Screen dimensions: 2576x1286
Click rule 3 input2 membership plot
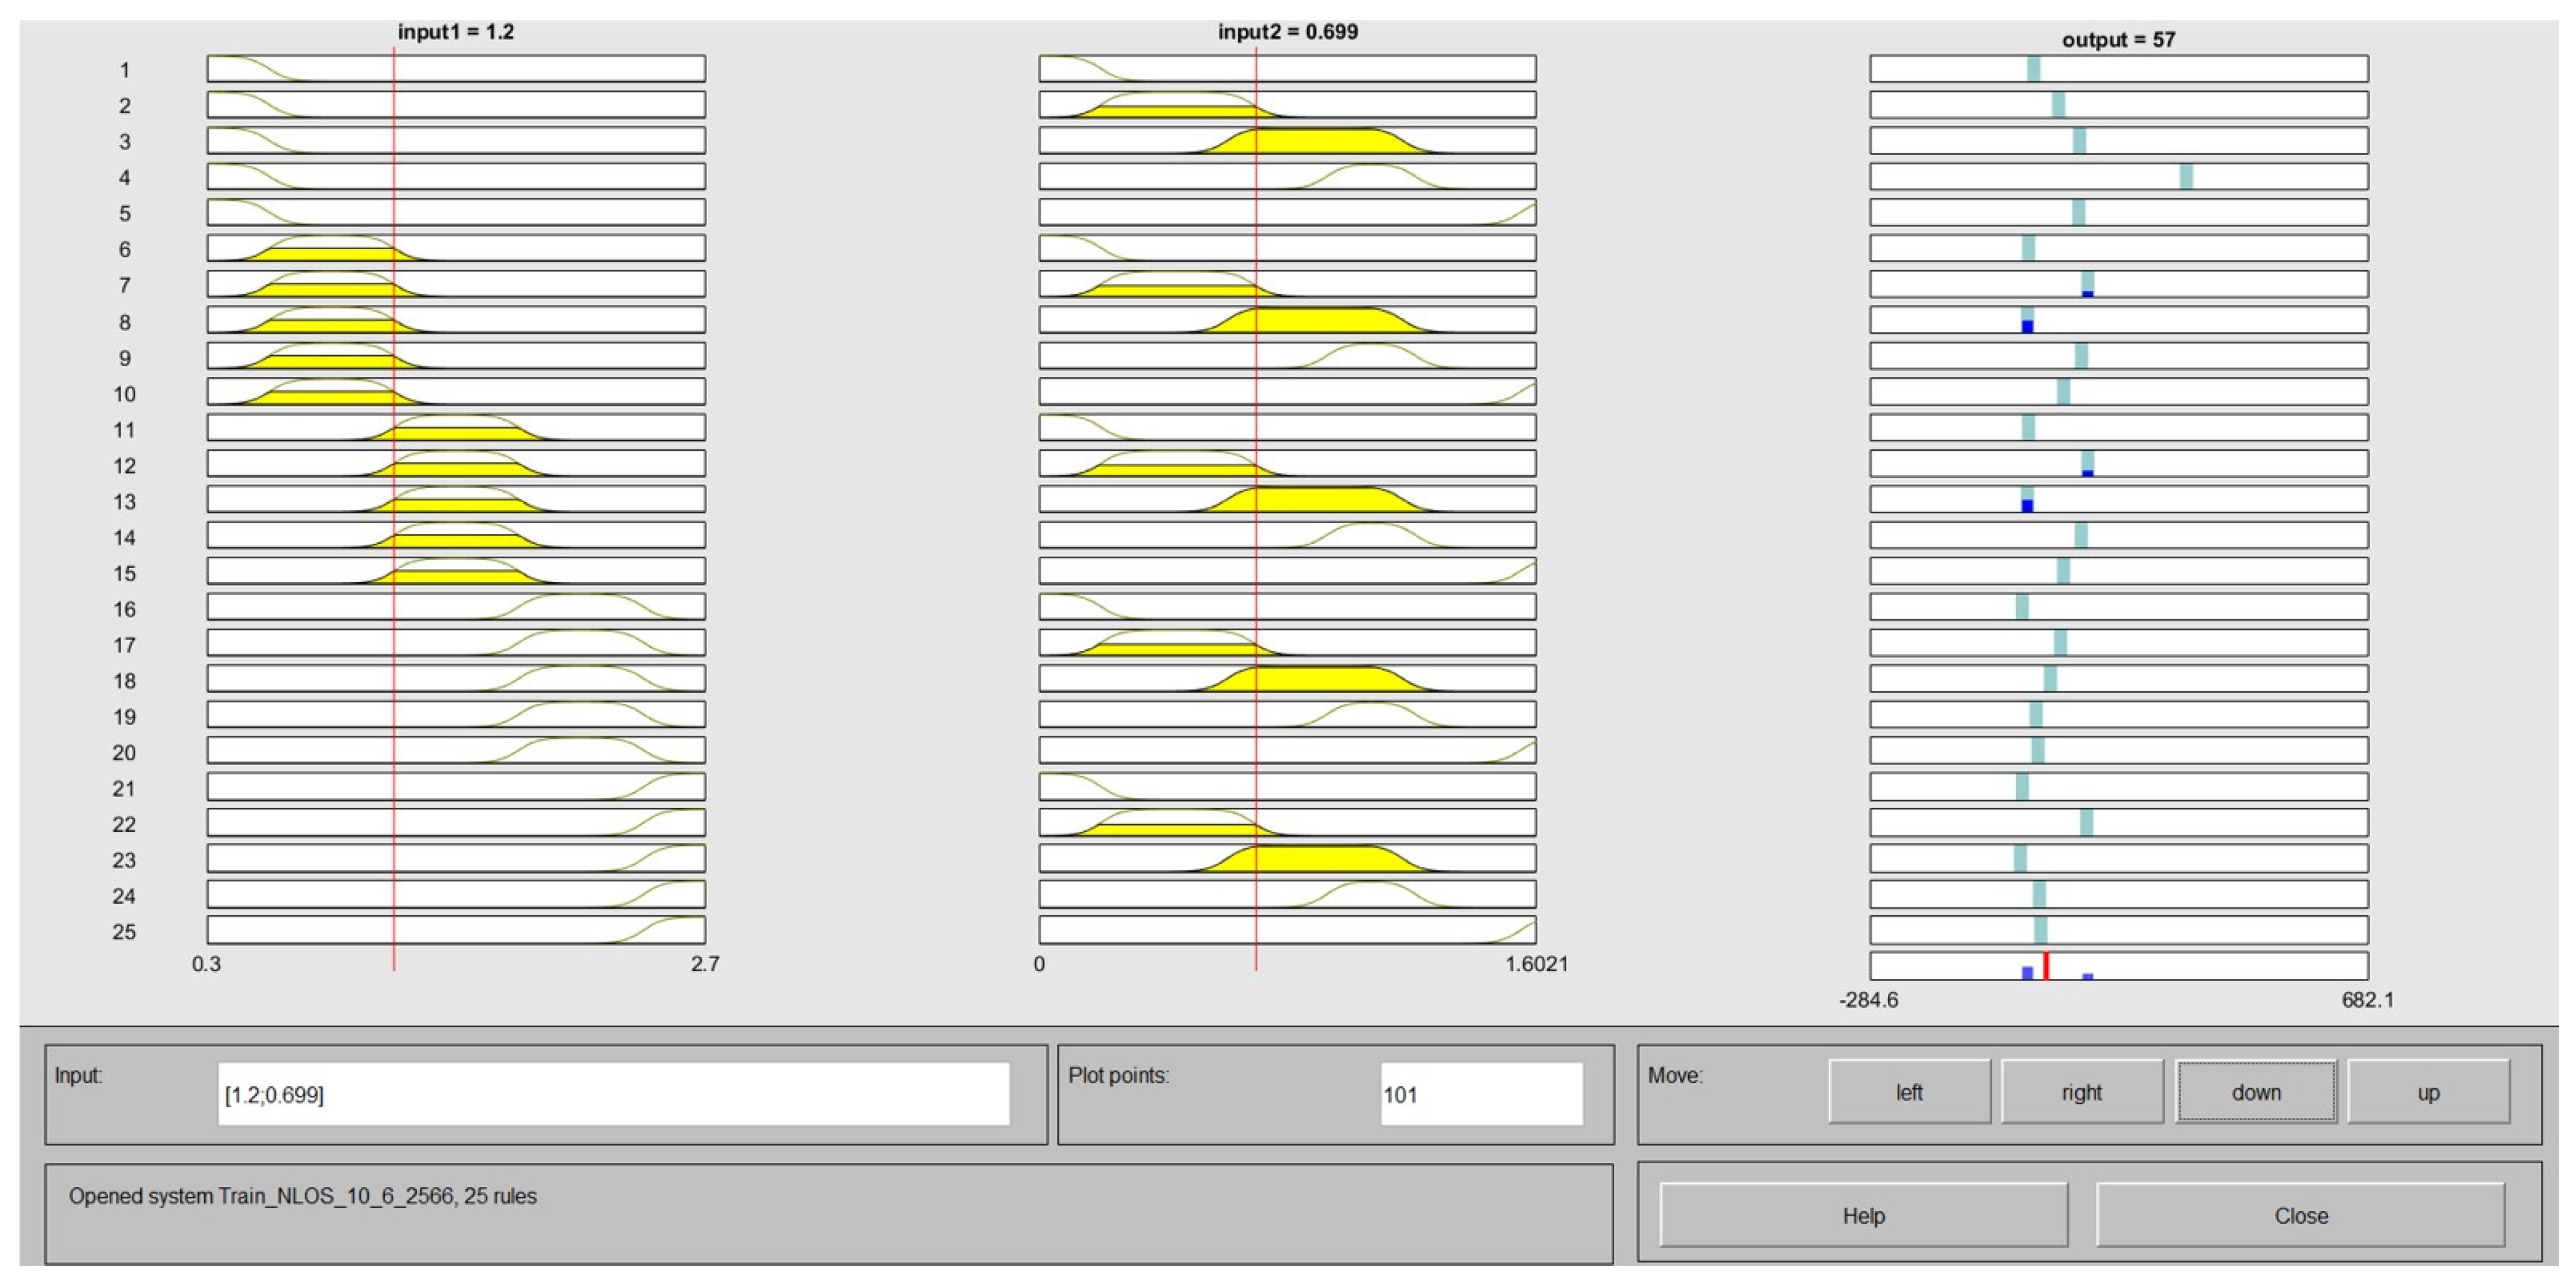point(1287,140)
